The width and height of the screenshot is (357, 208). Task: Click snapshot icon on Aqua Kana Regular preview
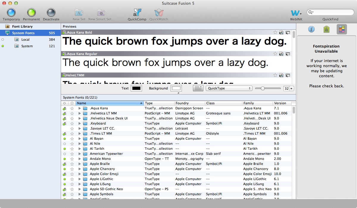(x=281, y=54)
